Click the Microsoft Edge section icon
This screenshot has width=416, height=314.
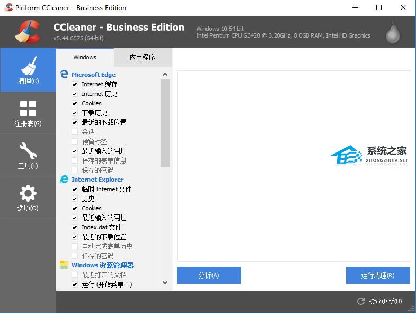64,75
